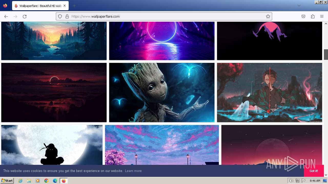Image resolution: width=328 pixels, height=184 pixels.
Task: Switch to the Firefox taskbar button
Action: (x=64, y=181)
